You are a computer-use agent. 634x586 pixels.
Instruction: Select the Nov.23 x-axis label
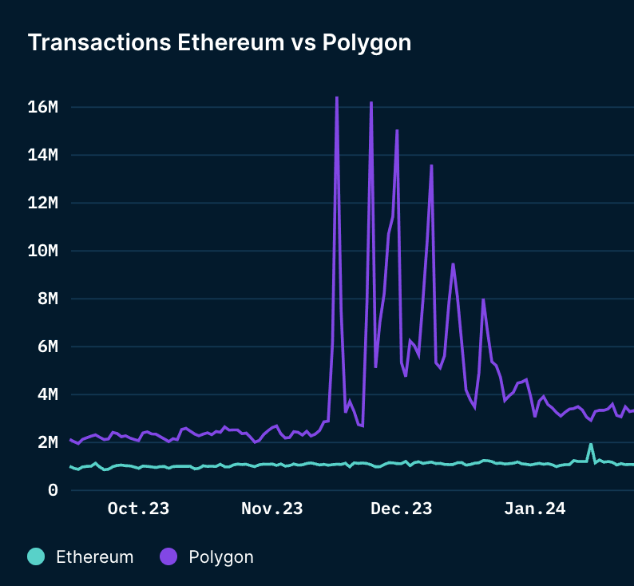pyautogui.click(x=271, y=509)
